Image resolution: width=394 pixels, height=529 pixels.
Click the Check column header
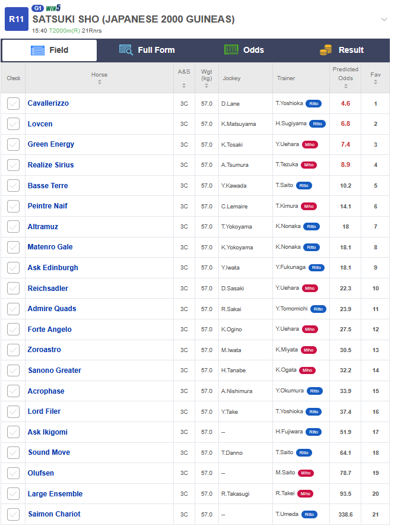[14, 78]
